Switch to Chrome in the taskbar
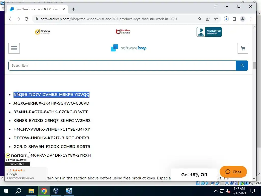The height and width of the screenshot is (196, 261). (x=44, y=191)
